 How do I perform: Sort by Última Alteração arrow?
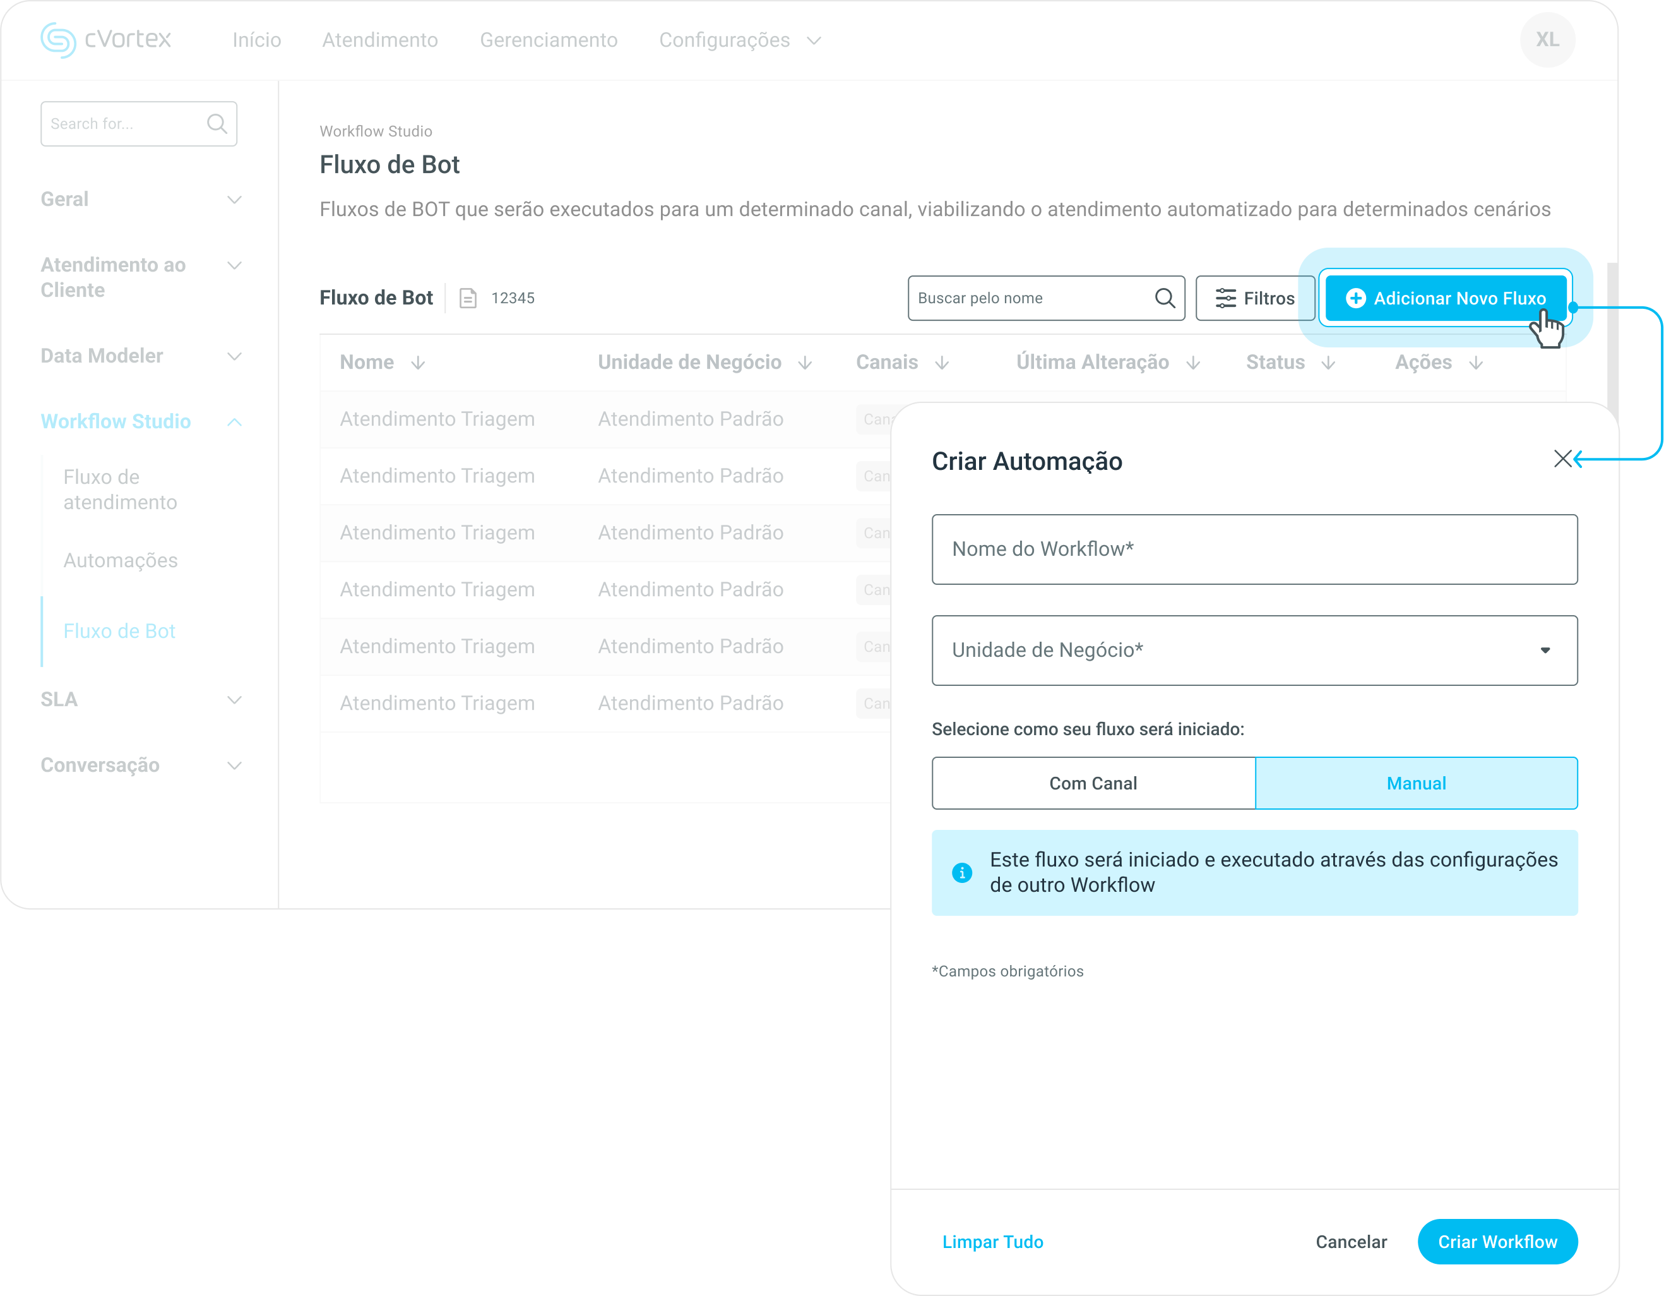pos(1193,363)
